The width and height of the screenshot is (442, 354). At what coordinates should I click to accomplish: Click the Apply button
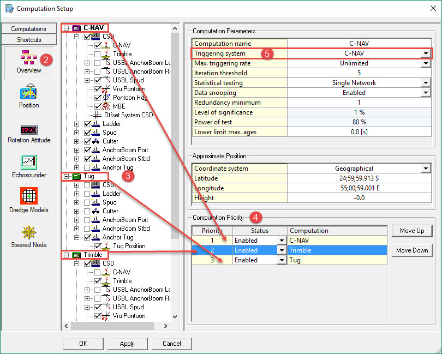point(127,344)
